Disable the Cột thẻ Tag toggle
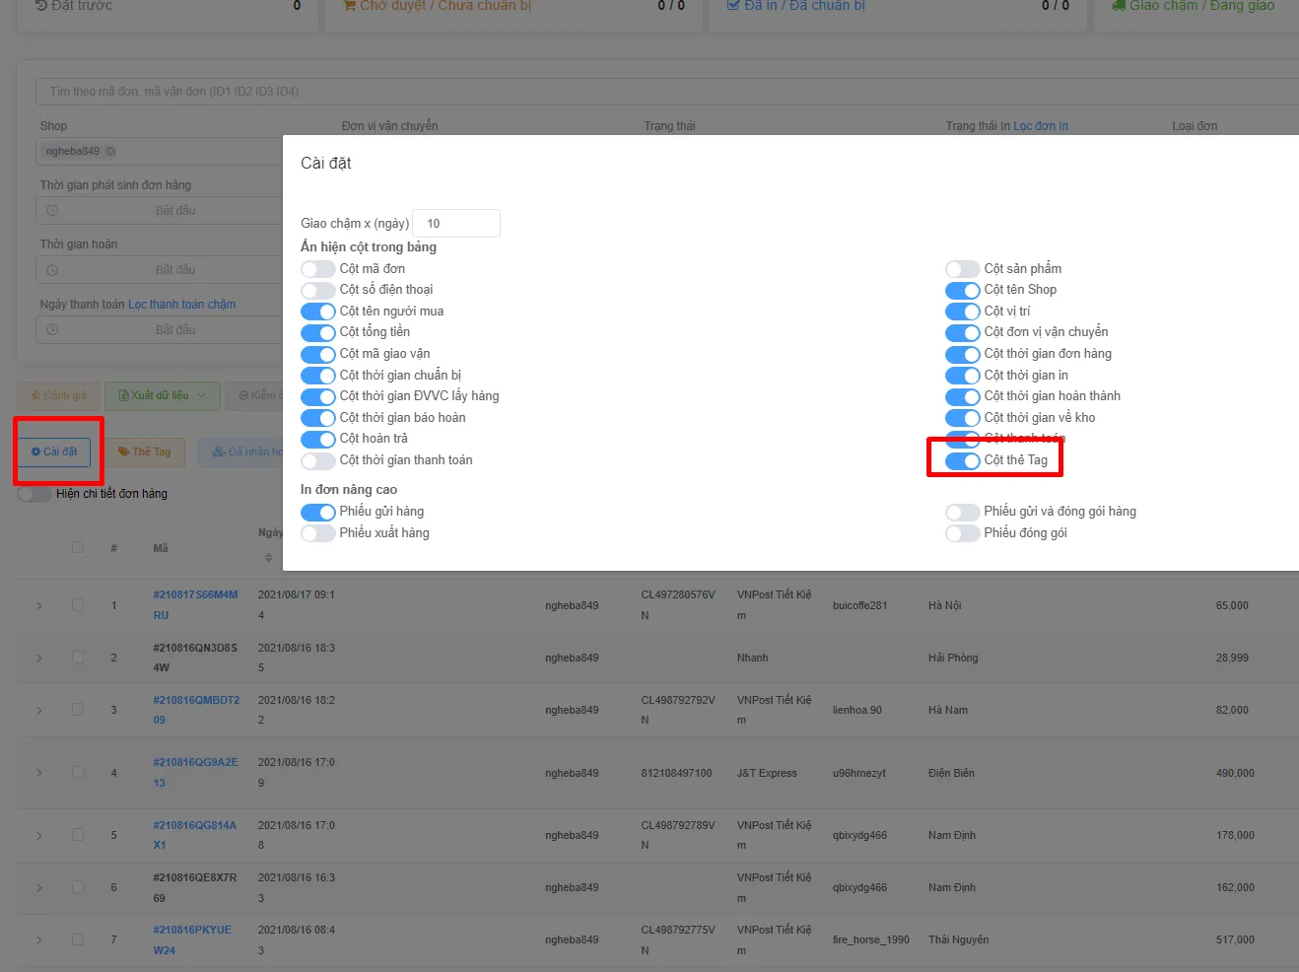This screenshot has width=1299, height=972. [x=963, y=460]
